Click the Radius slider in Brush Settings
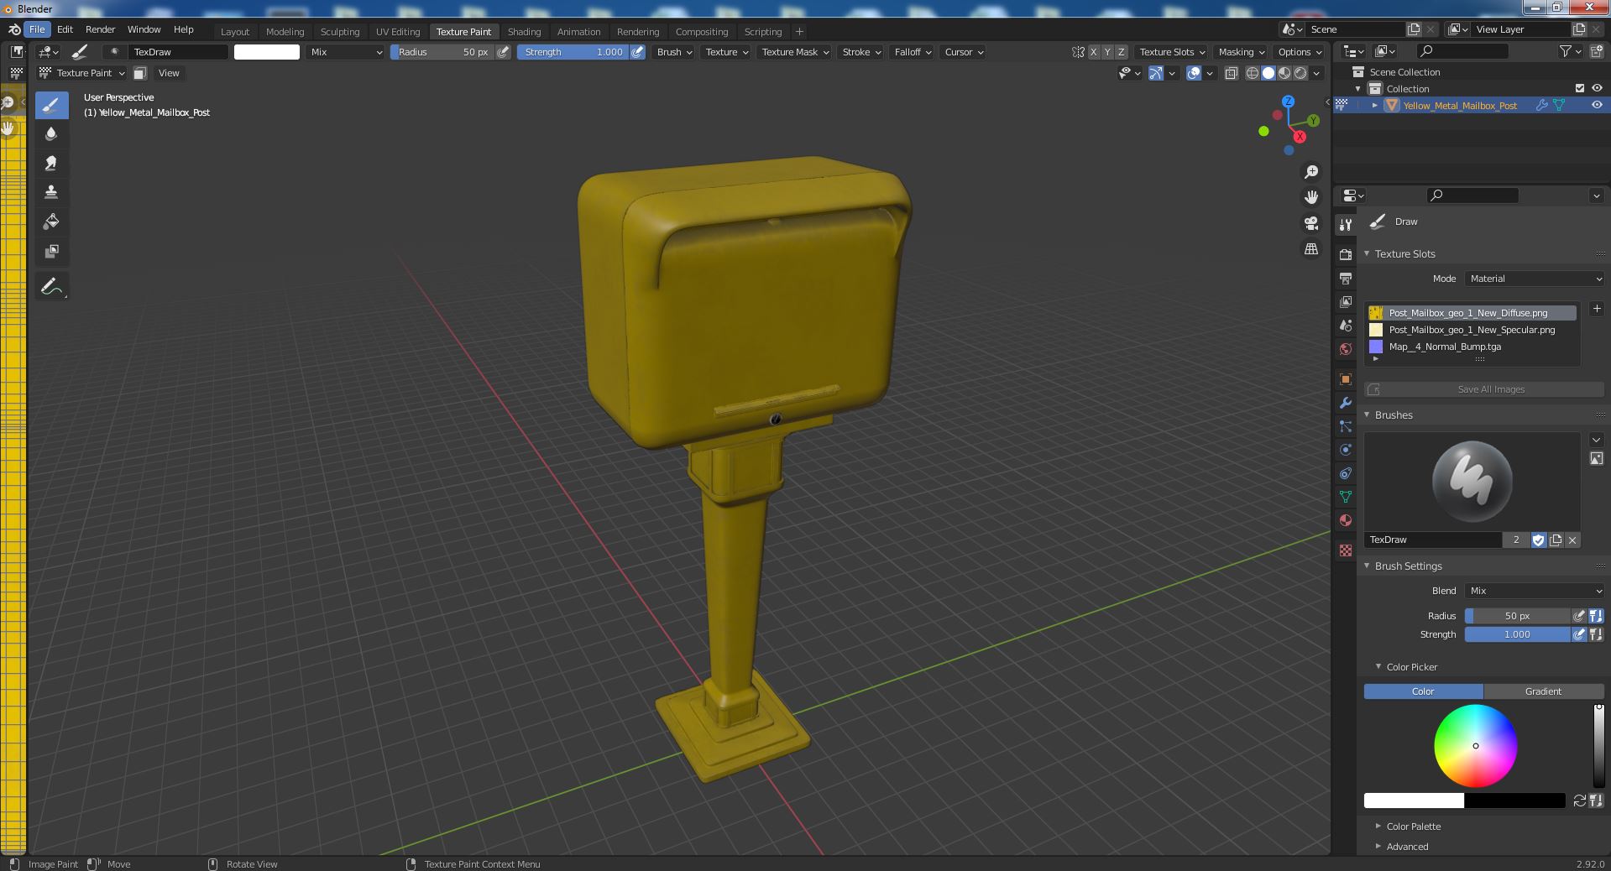 coord(1517,616)
